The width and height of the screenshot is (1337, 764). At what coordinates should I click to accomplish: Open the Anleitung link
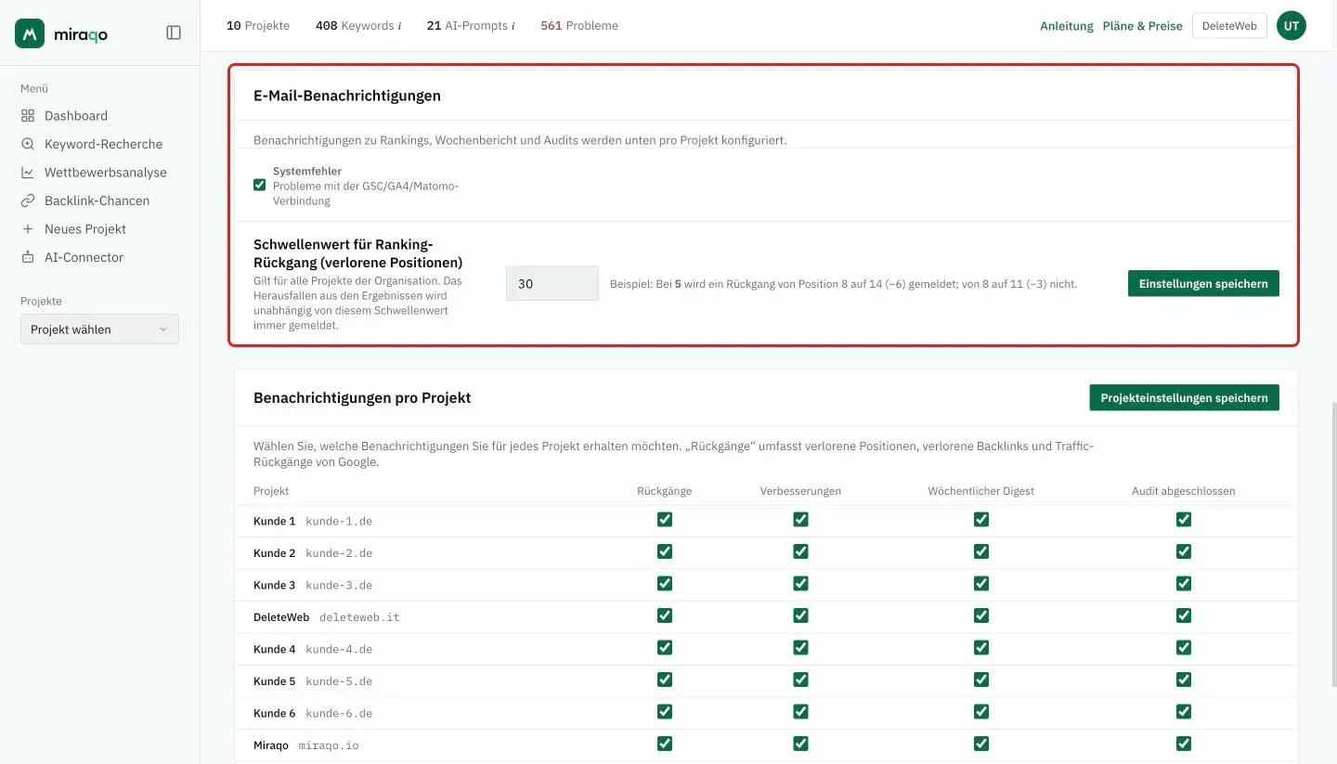(1067, 26)
